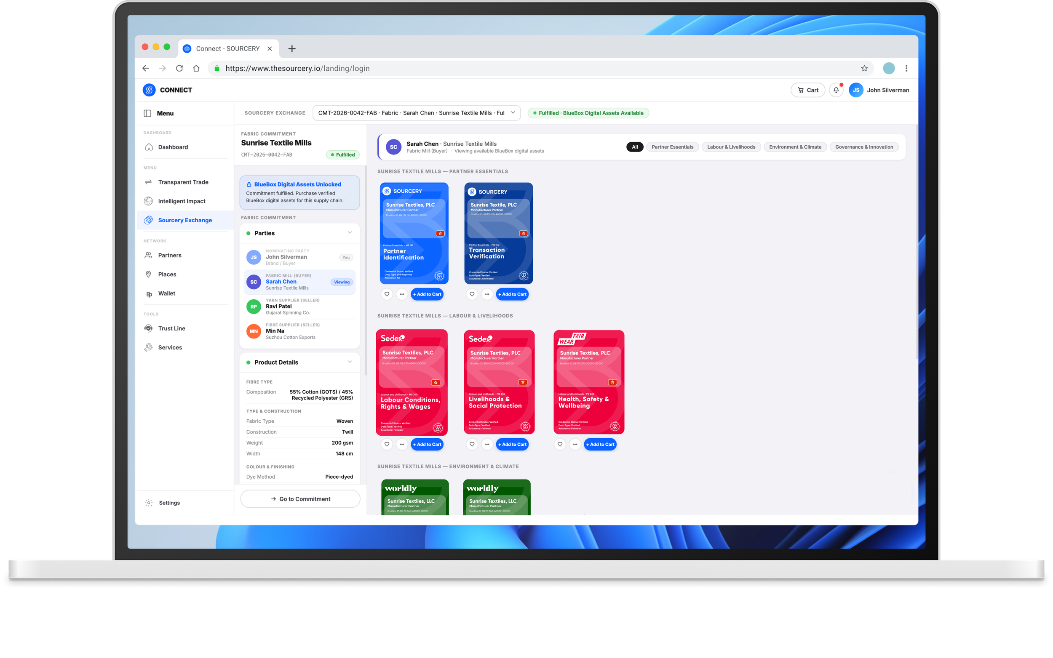Image resolution: width=1053 pixels, height=658 pixels.
Task: Favorite the Transaction Verification card
Action: 472,294
